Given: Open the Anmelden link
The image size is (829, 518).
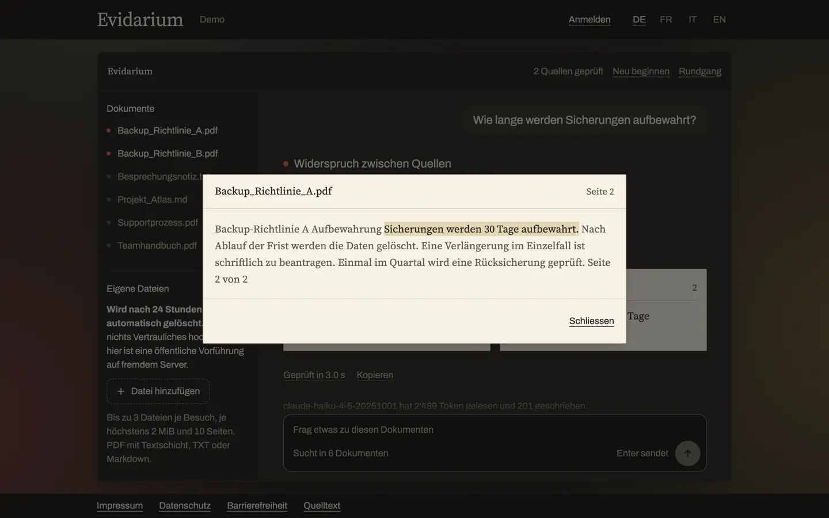Looking at the screenshot, I should click(590, 20).
